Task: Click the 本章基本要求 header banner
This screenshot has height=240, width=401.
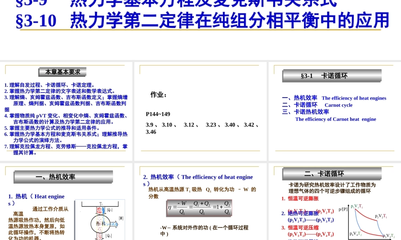Action: click(x=63, y=72)
